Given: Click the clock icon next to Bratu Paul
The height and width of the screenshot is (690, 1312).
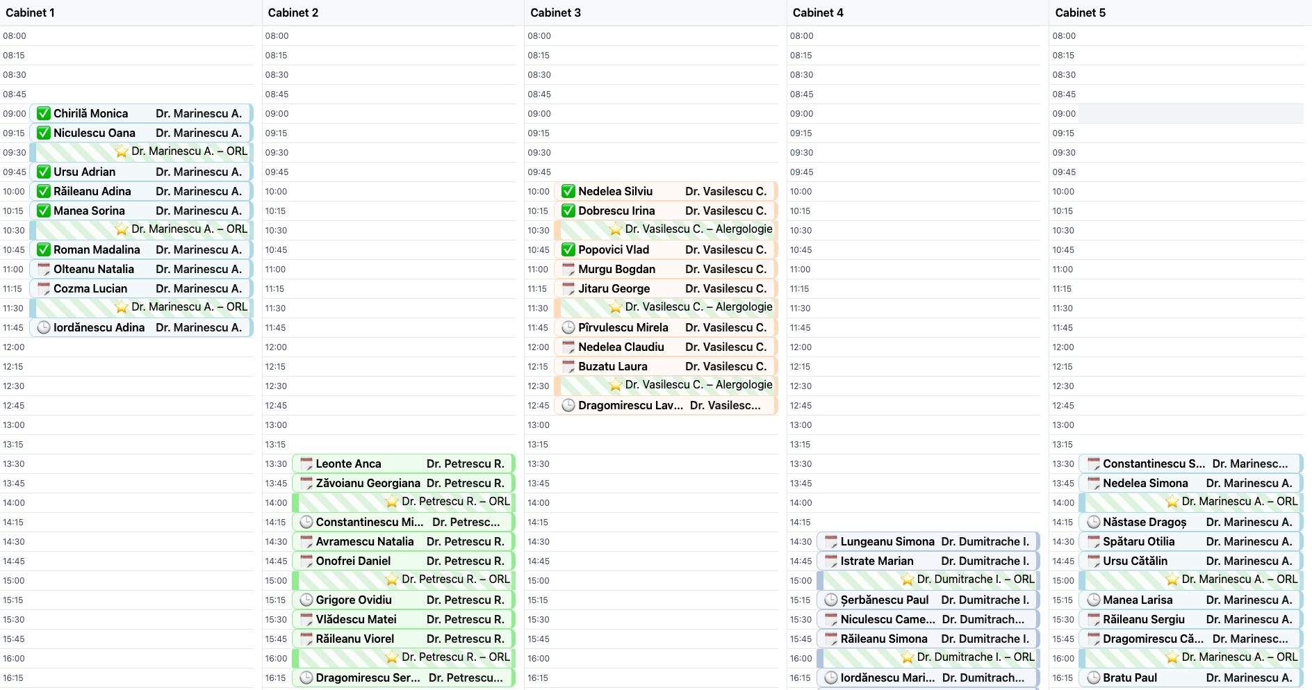Looking at the screenshot, I should 1093,677.
